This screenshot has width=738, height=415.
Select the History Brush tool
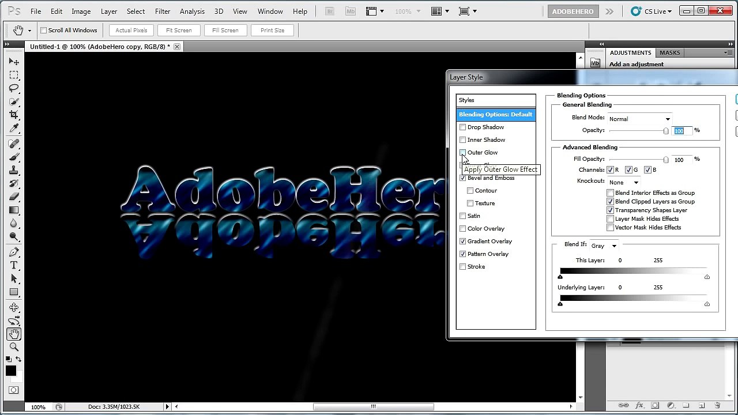[14, 184]
